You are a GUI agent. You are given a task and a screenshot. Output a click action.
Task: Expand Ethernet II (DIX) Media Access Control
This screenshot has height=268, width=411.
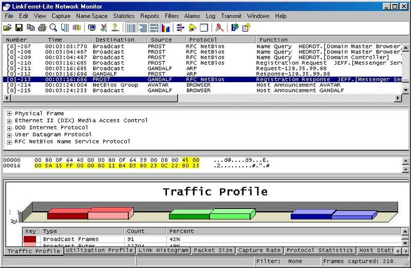coord(9,121)
